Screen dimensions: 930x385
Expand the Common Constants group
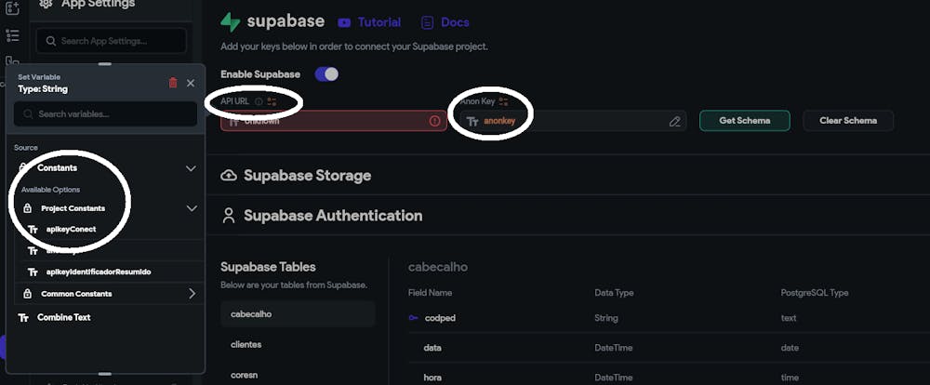(x=192, y=294)
